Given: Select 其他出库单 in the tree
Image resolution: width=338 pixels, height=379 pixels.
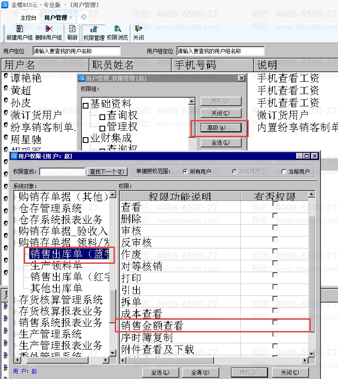Looking at the screenshot, I should pyautogui.click(x=56, y=288).
